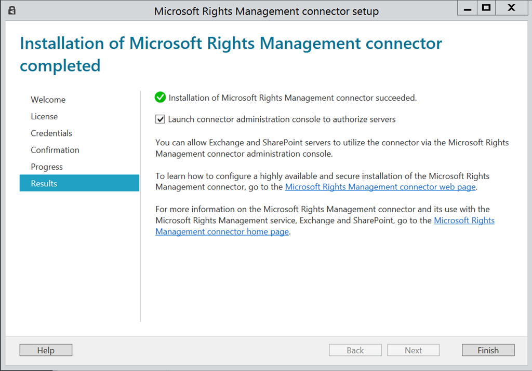Click the disabled Next button
Viewport: 532px width, 371px height.
414,350
